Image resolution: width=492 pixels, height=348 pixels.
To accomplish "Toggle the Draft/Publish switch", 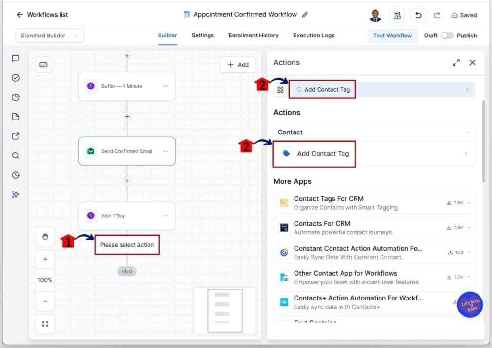I will [x=447, y=36].
